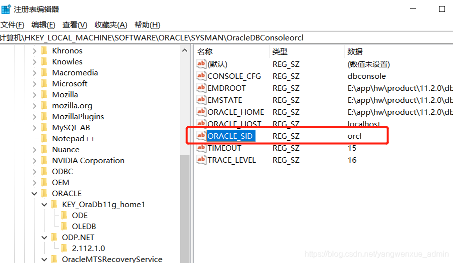The image size is (453, 263).
Task: Select the mozilla.org tree key
Action: point(72,106)
